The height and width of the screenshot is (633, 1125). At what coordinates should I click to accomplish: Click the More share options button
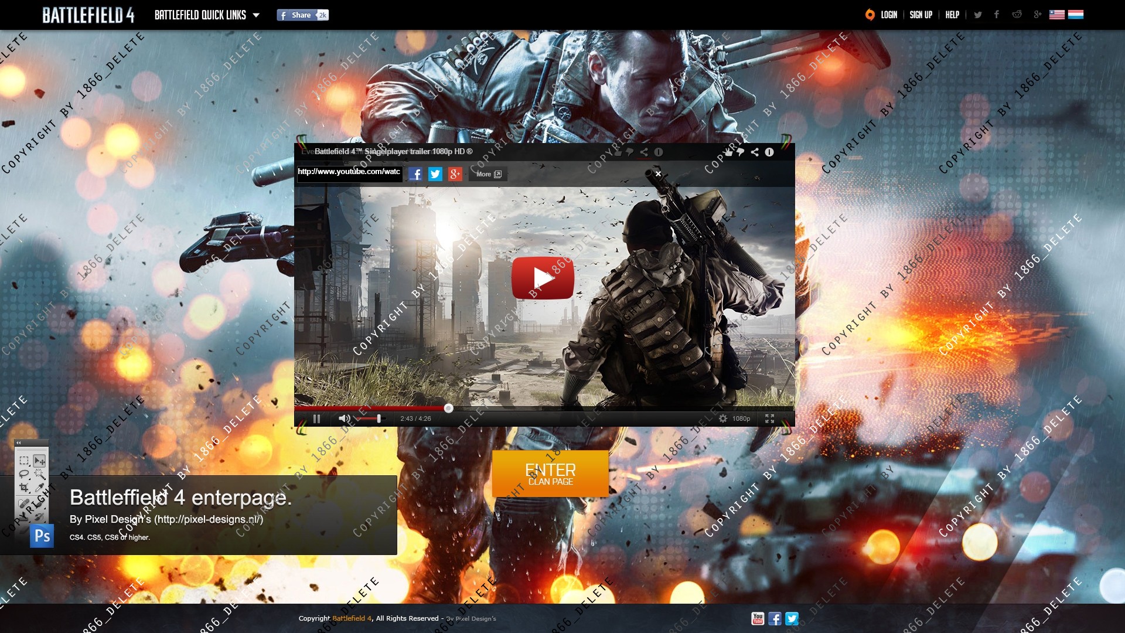[489, 174]
